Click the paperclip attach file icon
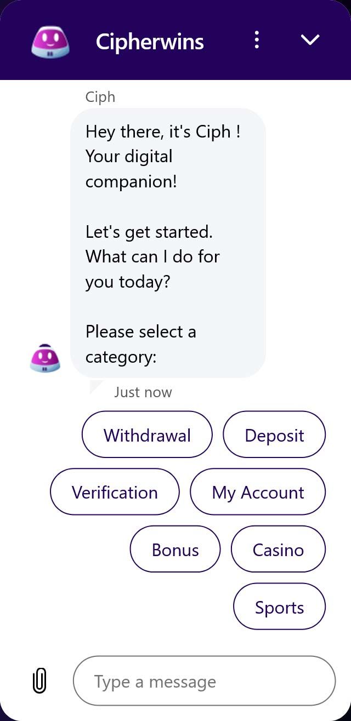Screen dimensions: 351x721 pos(39,681)
